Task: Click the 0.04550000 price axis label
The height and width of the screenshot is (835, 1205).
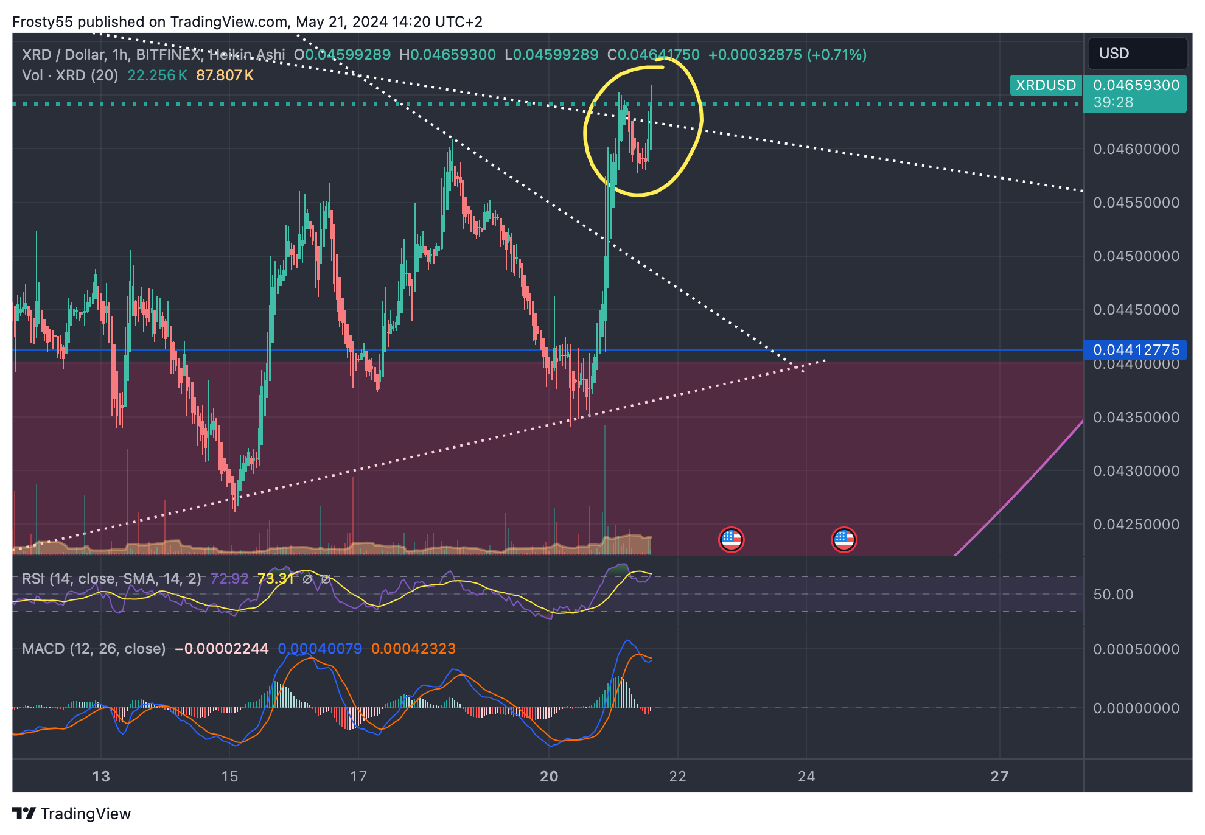Action: pyautogui.click(x=1136, y=203)
